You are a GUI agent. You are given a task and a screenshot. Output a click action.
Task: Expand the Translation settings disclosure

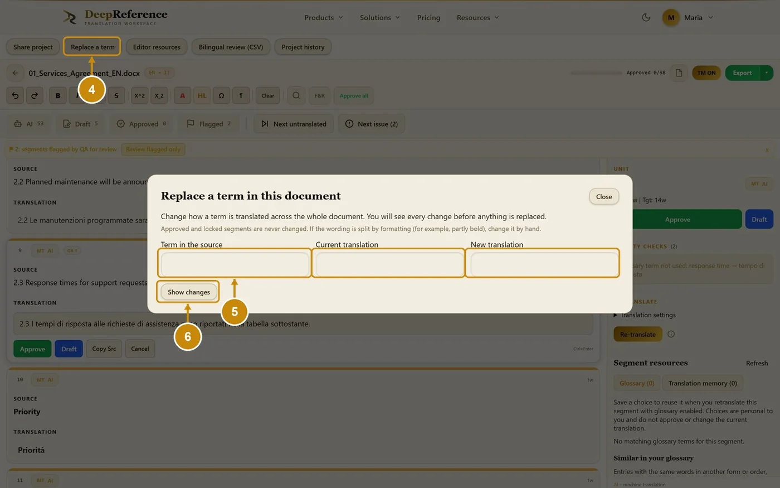pos(645,315)
